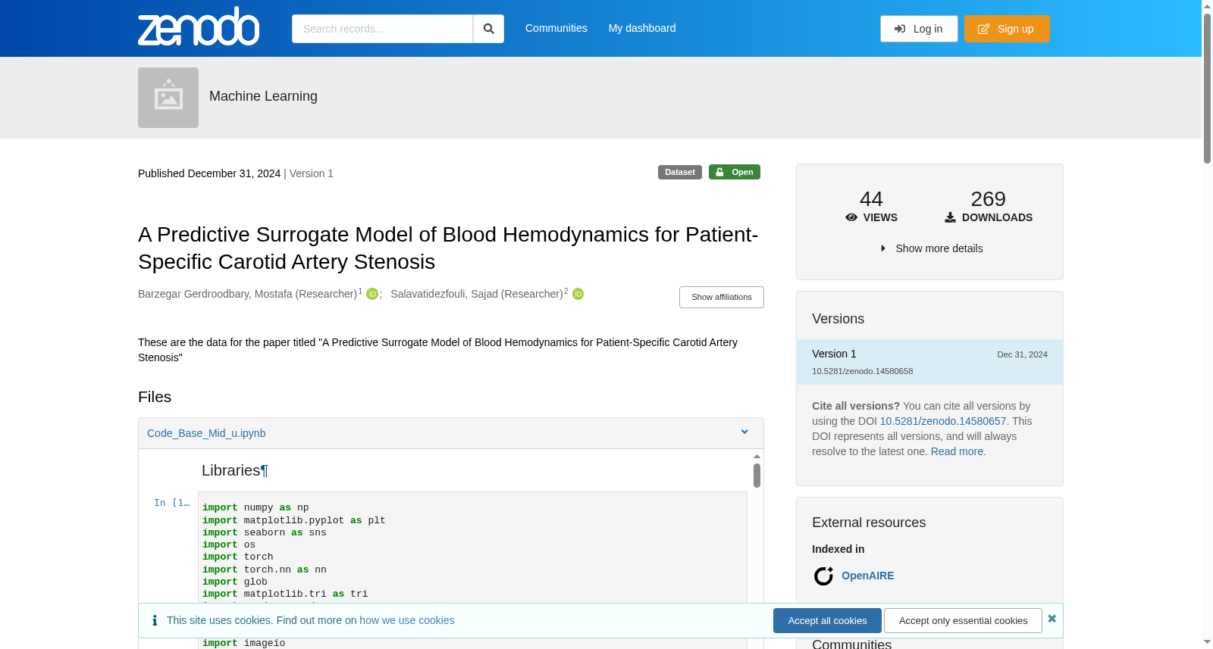The height and width of the screenshot is (649, 1213).
Task: Open the OpenAIRE link
Action: [868, 576]
